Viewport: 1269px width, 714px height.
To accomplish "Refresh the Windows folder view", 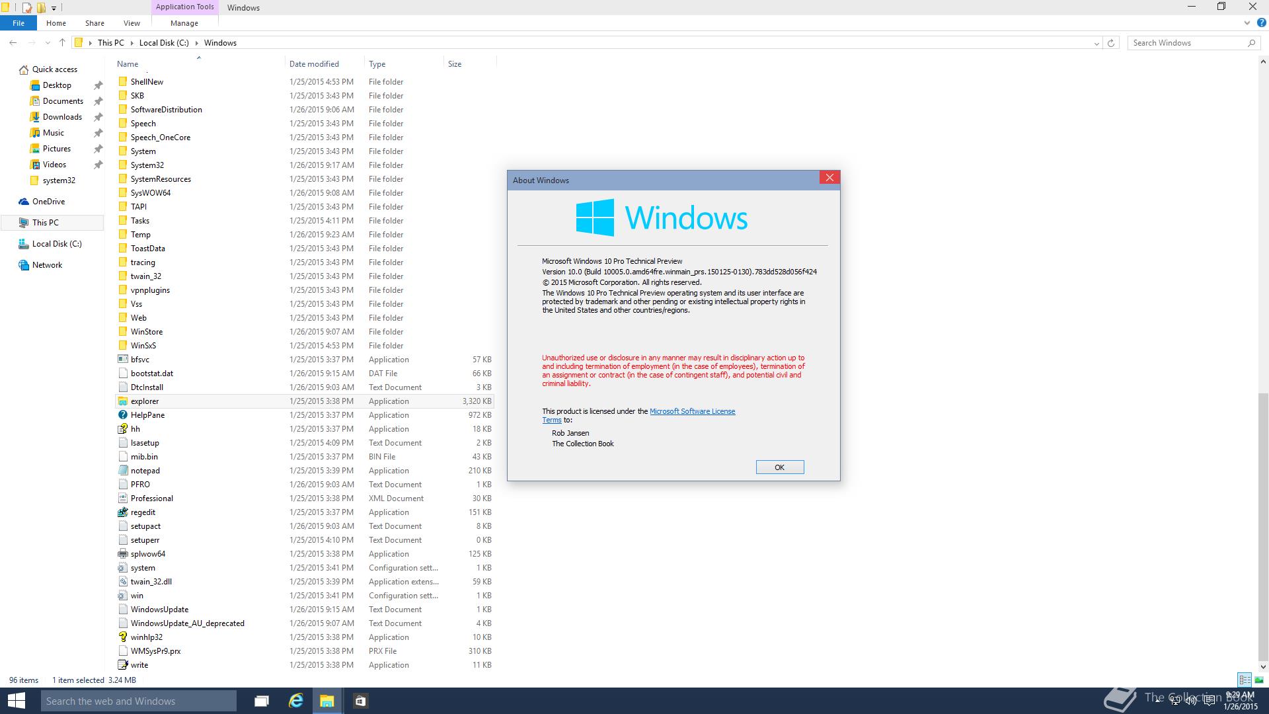I will coord(1111,43).
